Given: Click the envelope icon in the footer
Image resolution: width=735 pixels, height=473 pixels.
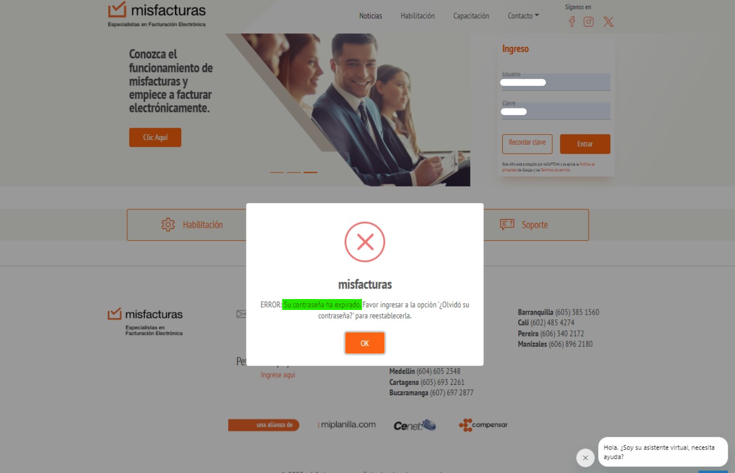Looking at the screenshot, I should [241, 314].
